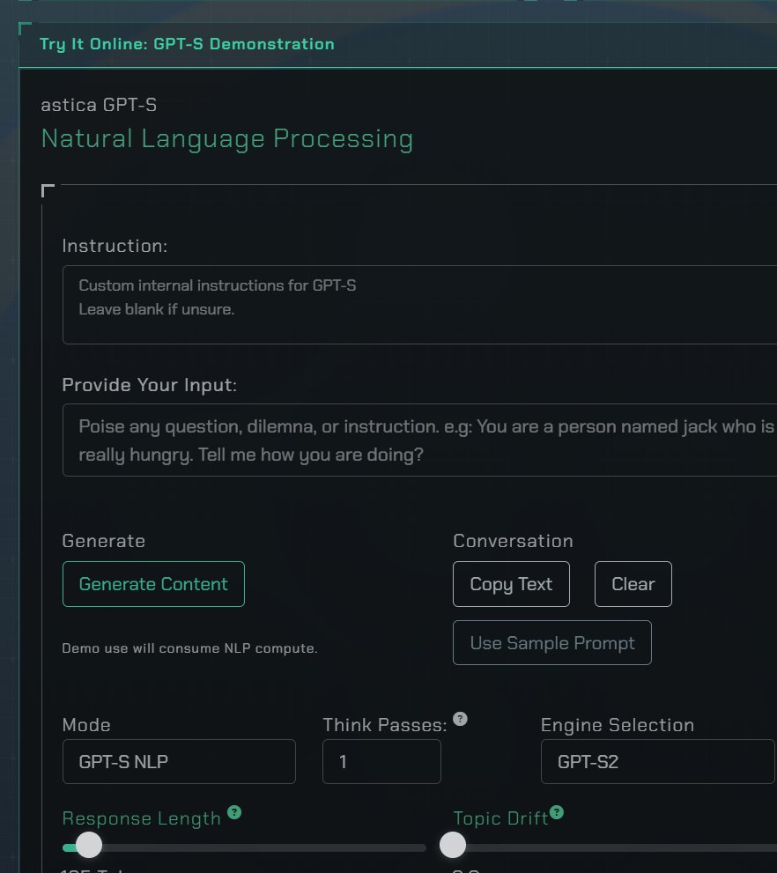Click the 'astica GPT-S' label
777x873 pixels.
tap(99, 105)
